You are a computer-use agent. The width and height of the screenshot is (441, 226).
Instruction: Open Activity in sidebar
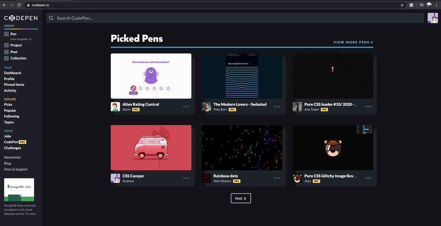pyautogui.click(x=10, y=90)
